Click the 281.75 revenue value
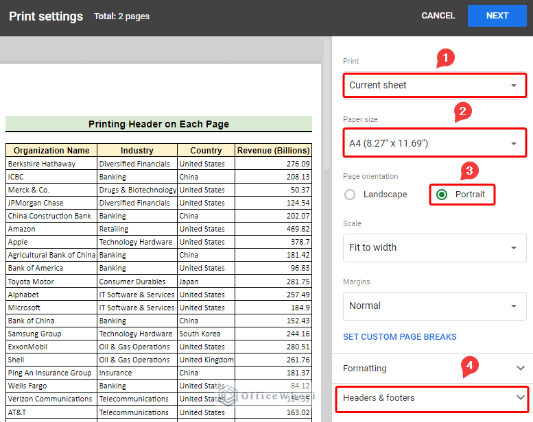 point(298,282)
